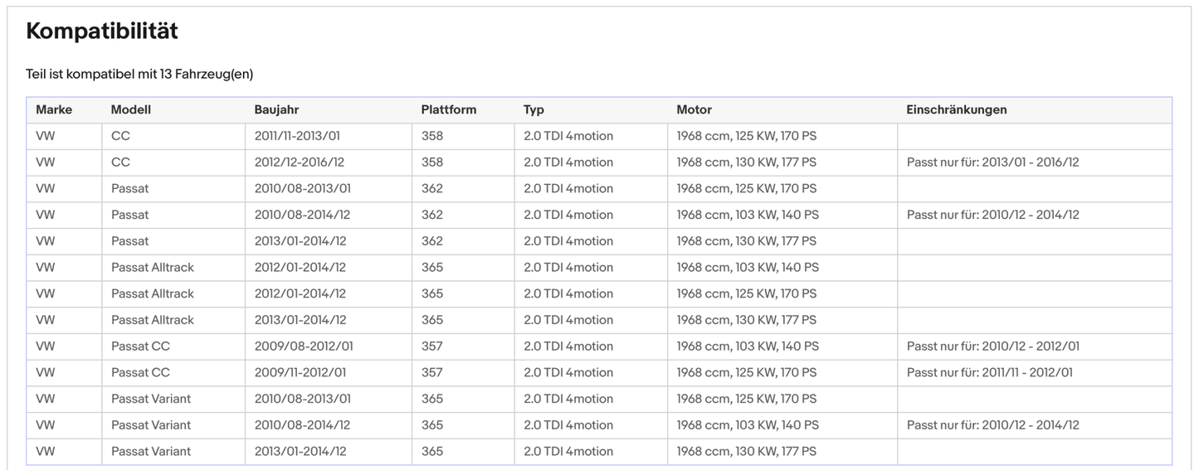Select the Baujahr cell 2009/08-2012/01
Screen dimensions: 1199x470
pos(304,346)
